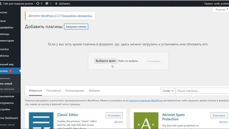The height and width of the screenshot is (129, 229).
Task: Focus the 'Поиск плагинов...' search field
Action: coord(203,91)
